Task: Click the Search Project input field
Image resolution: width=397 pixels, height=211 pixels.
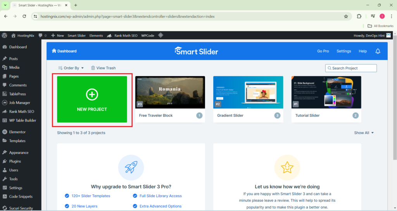Action: 351,68
